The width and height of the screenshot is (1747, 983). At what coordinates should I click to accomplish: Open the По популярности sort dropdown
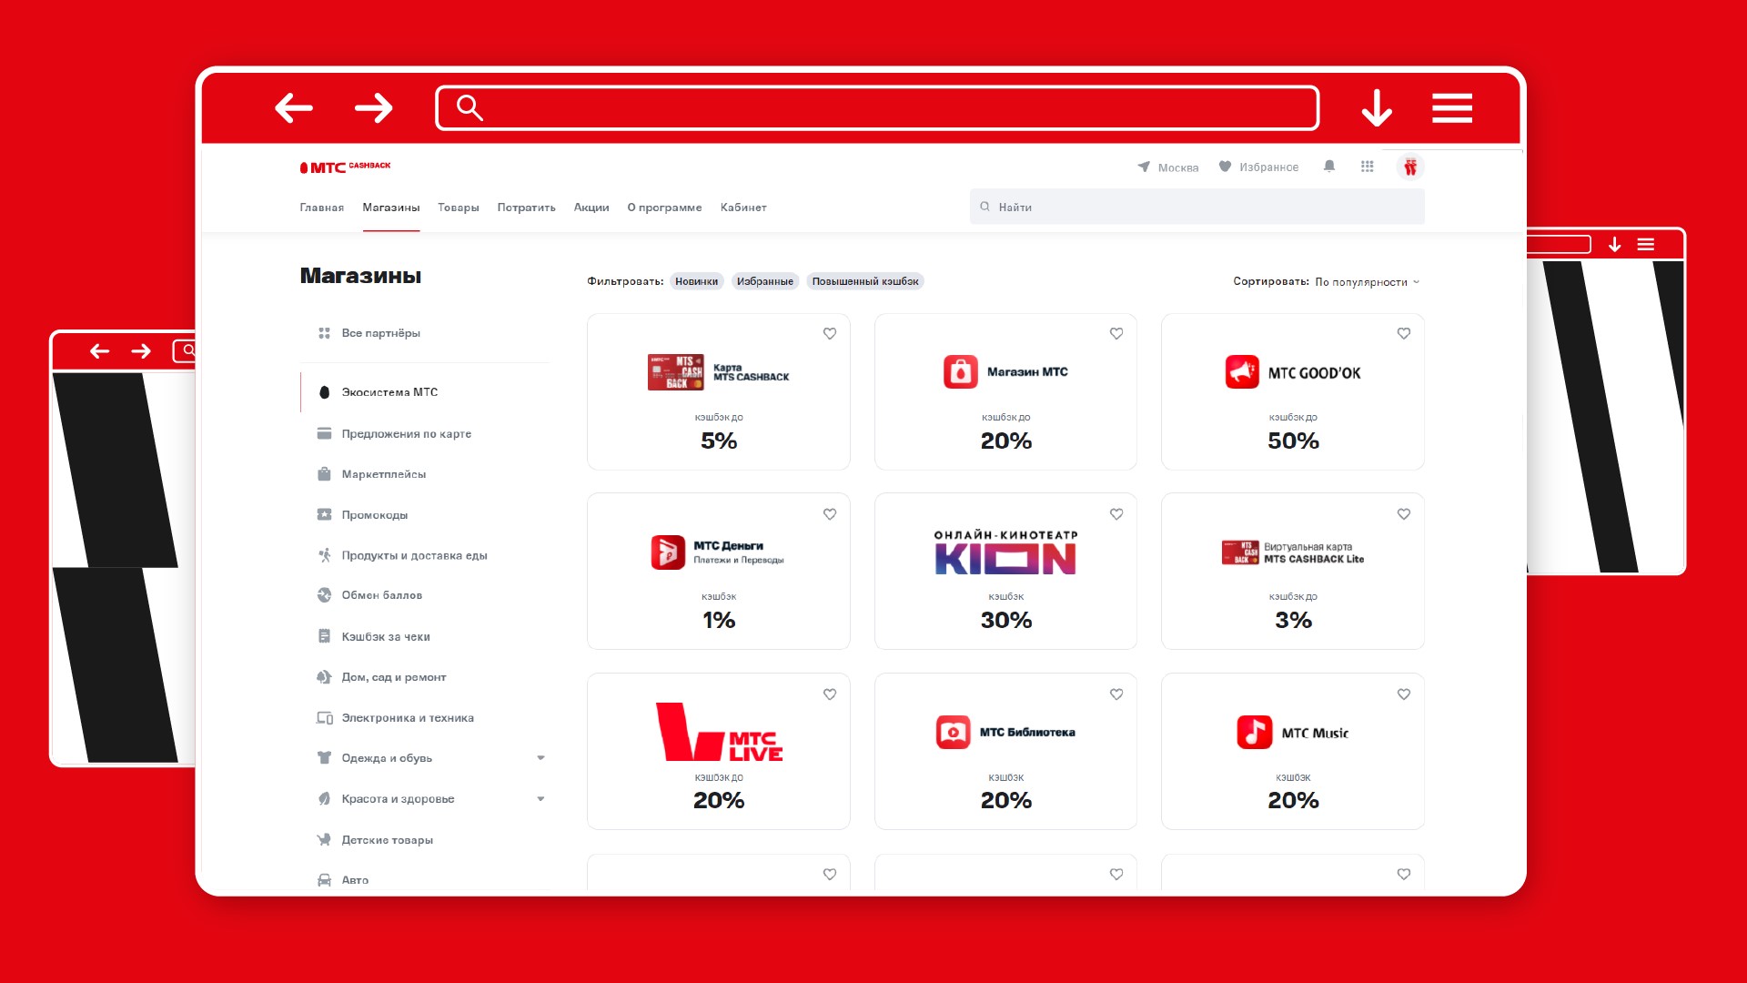[x=1367, y=282]
